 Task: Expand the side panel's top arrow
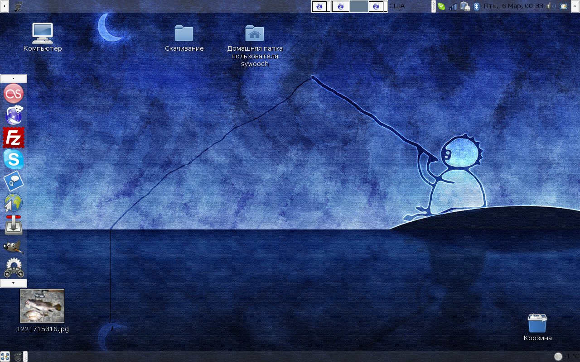pyautogui.click(x=14, y=79)
